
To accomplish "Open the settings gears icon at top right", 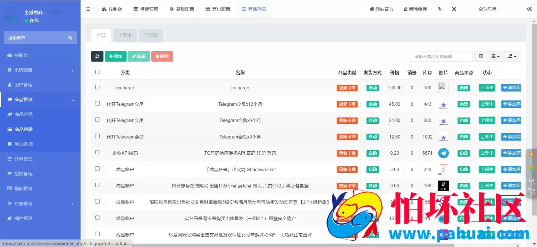I will pos(529,9).
